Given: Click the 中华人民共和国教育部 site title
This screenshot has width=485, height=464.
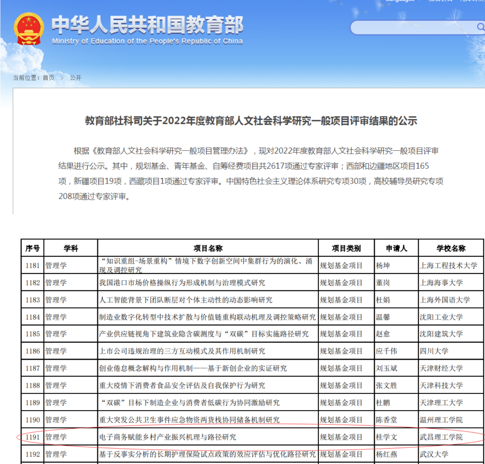Looking at the screenshot, I should click(x=147, y=25).
